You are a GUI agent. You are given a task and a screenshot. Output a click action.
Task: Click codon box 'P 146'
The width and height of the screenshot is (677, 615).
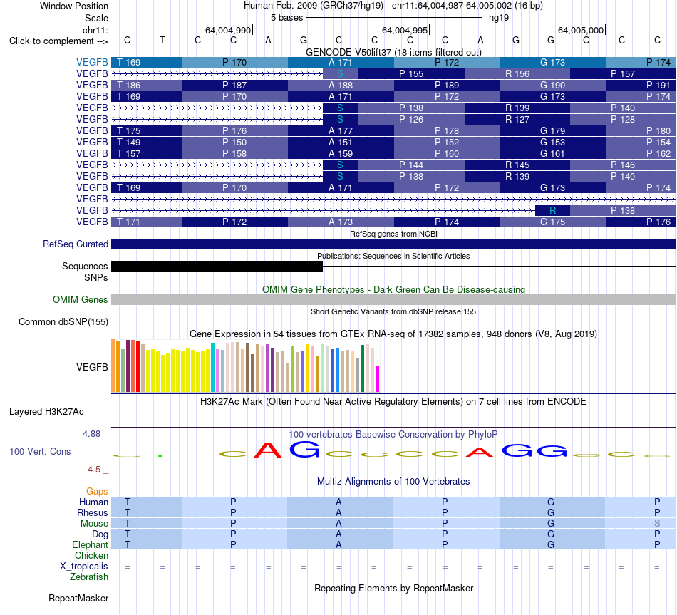[x=623, y=165]
